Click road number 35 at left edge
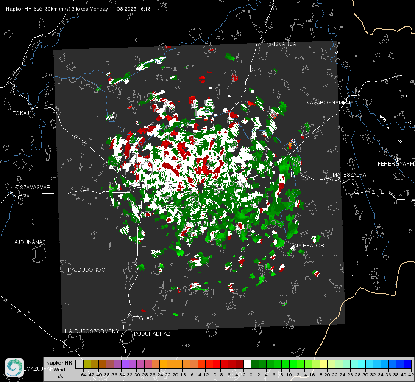Screen dimensions: 415x382 point(6,301)
